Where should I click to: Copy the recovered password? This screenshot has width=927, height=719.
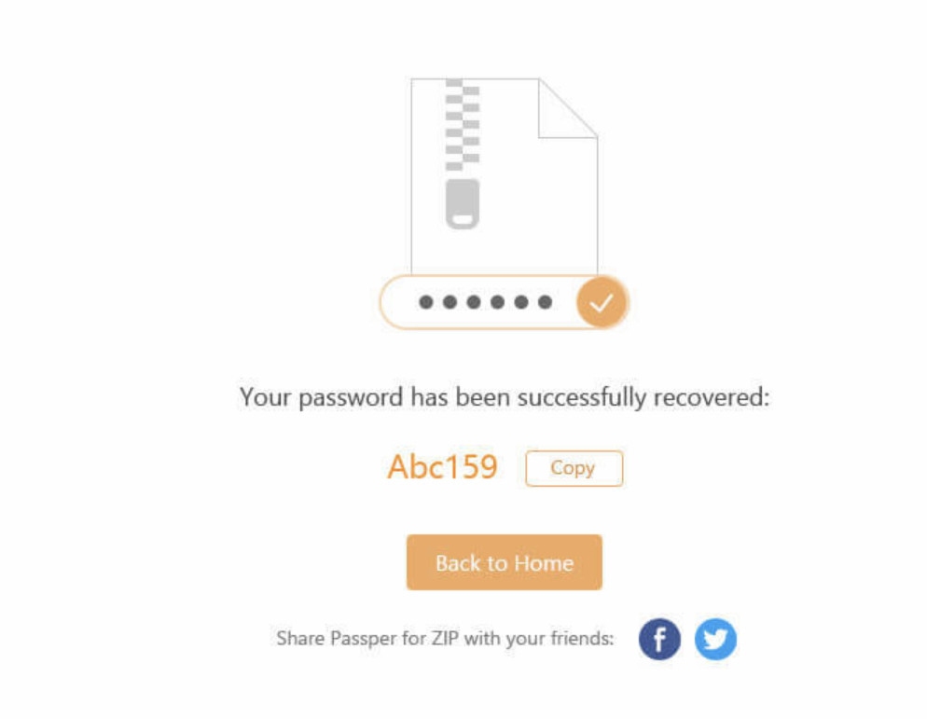[x=574, y=468]
